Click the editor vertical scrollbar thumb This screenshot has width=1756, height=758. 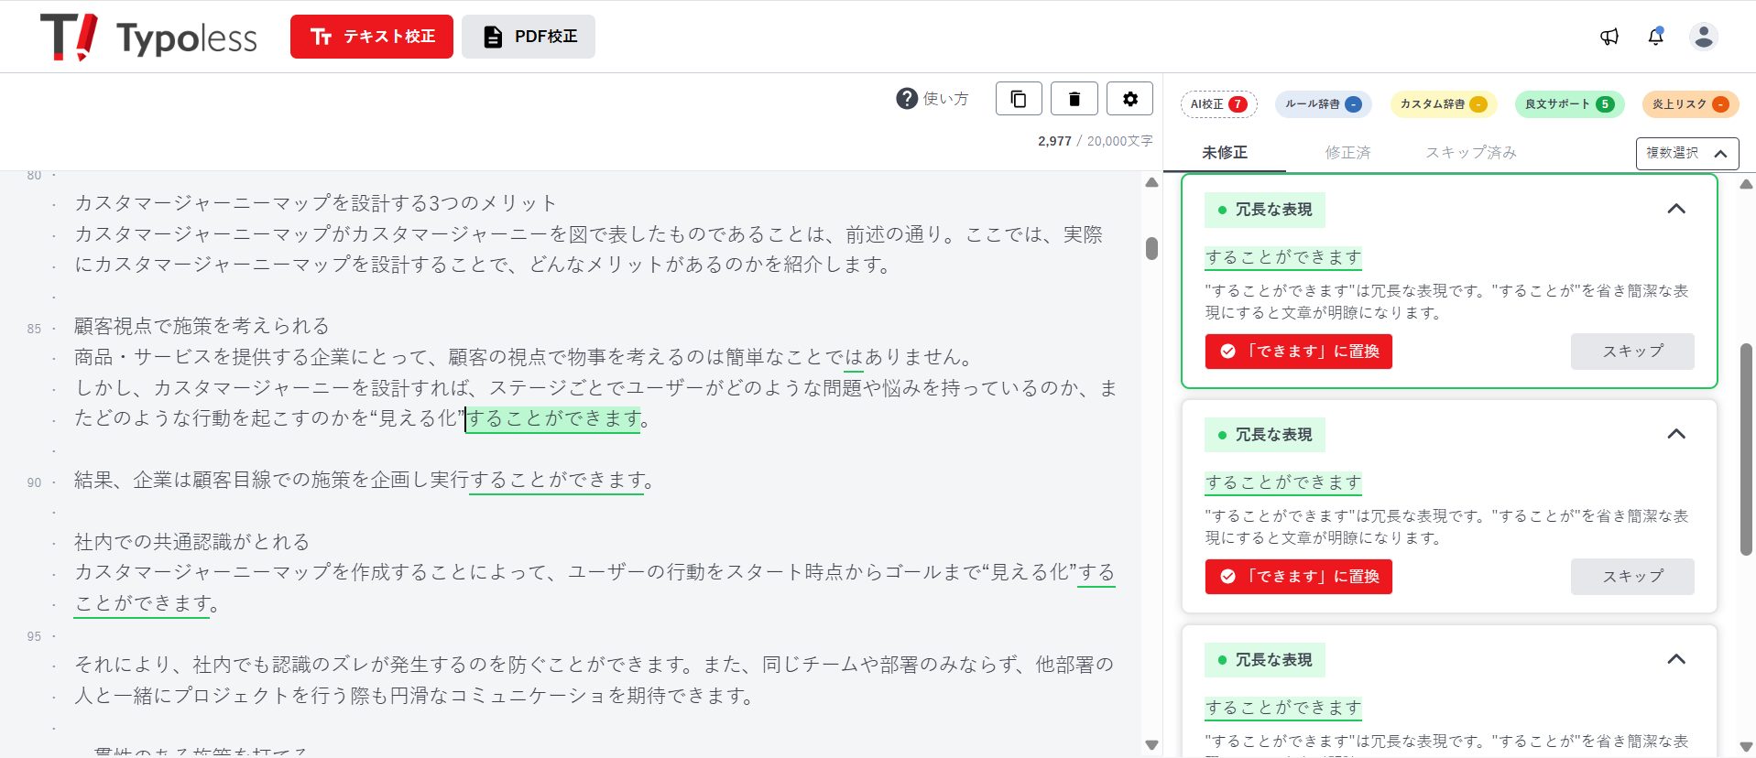point(1151,248)
